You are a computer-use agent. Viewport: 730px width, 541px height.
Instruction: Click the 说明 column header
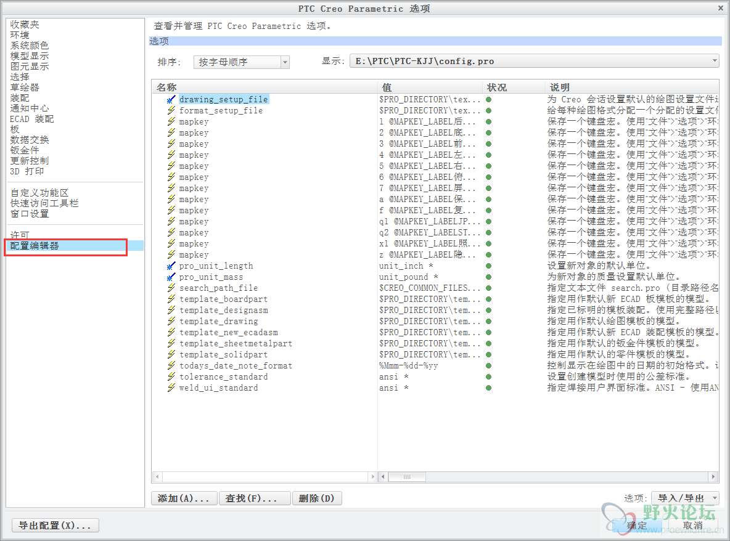tap(632, 87)
